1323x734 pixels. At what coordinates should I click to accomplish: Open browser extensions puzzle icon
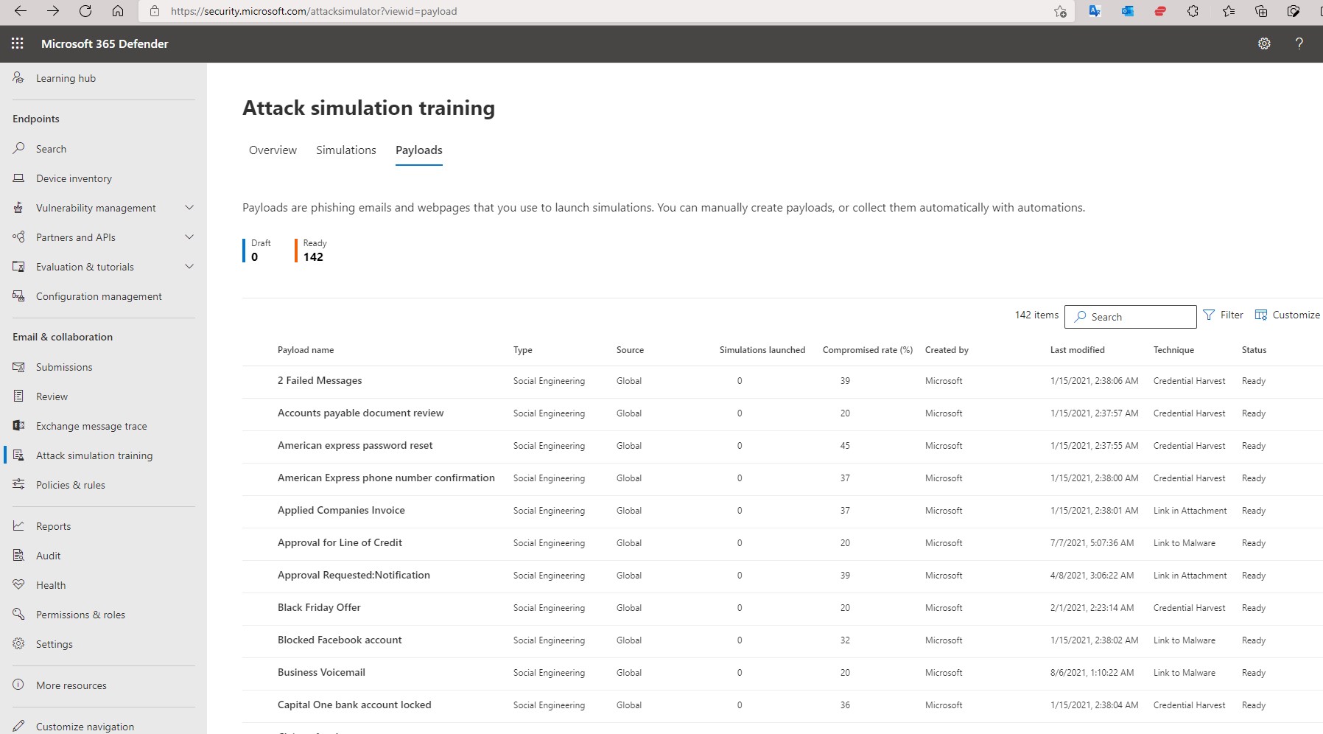1193,11
